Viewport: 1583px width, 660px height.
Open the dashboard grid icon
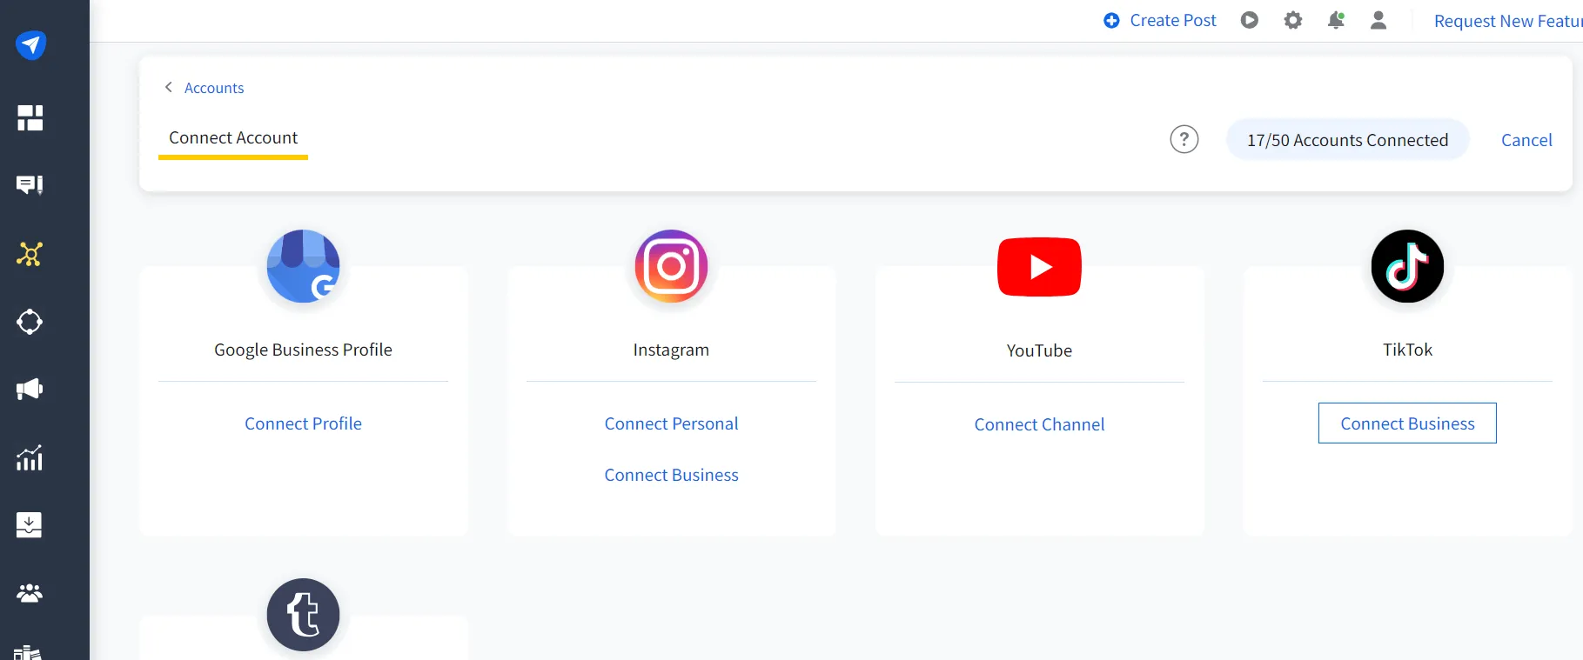click(30, 117)
